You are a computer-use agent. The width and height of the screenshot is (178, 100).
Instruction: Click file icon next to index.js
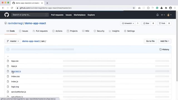8,81
